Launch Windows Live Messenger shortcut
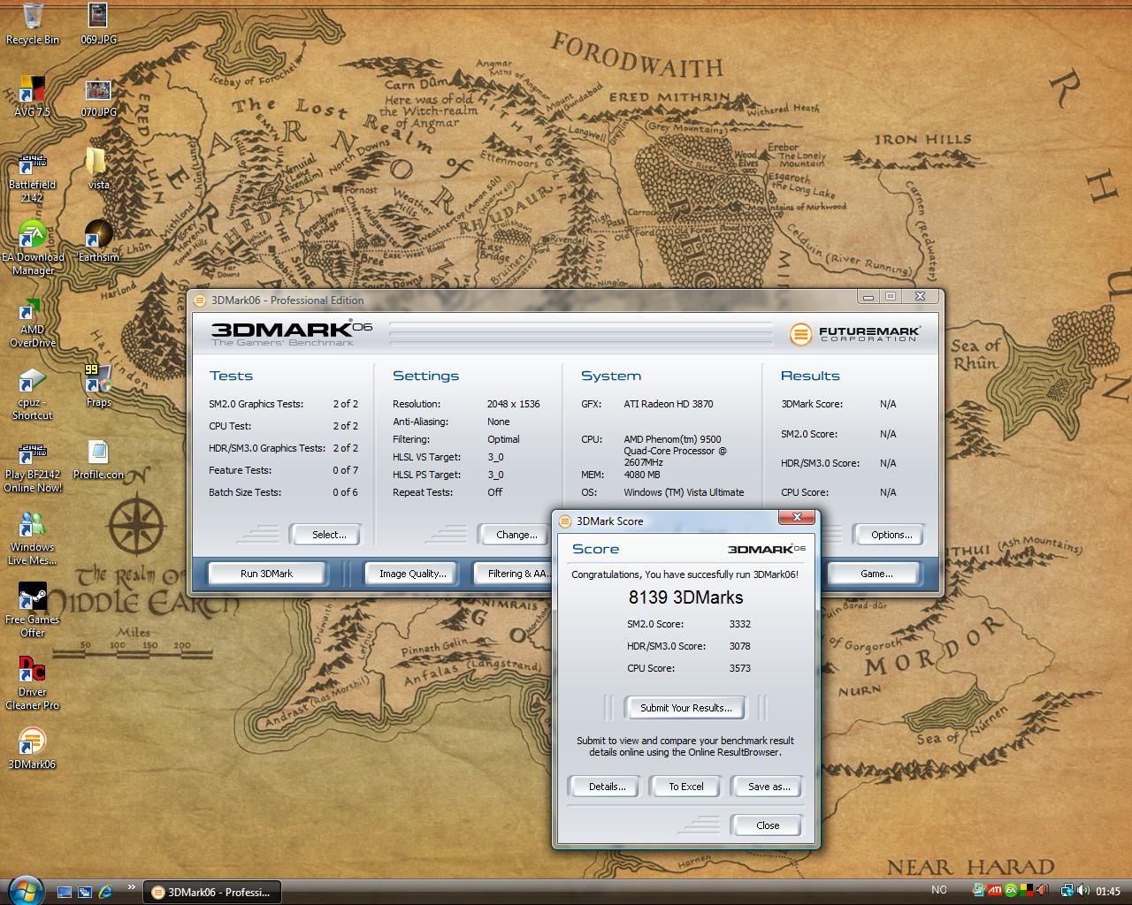1132x905 pixels. pos(32,538)
